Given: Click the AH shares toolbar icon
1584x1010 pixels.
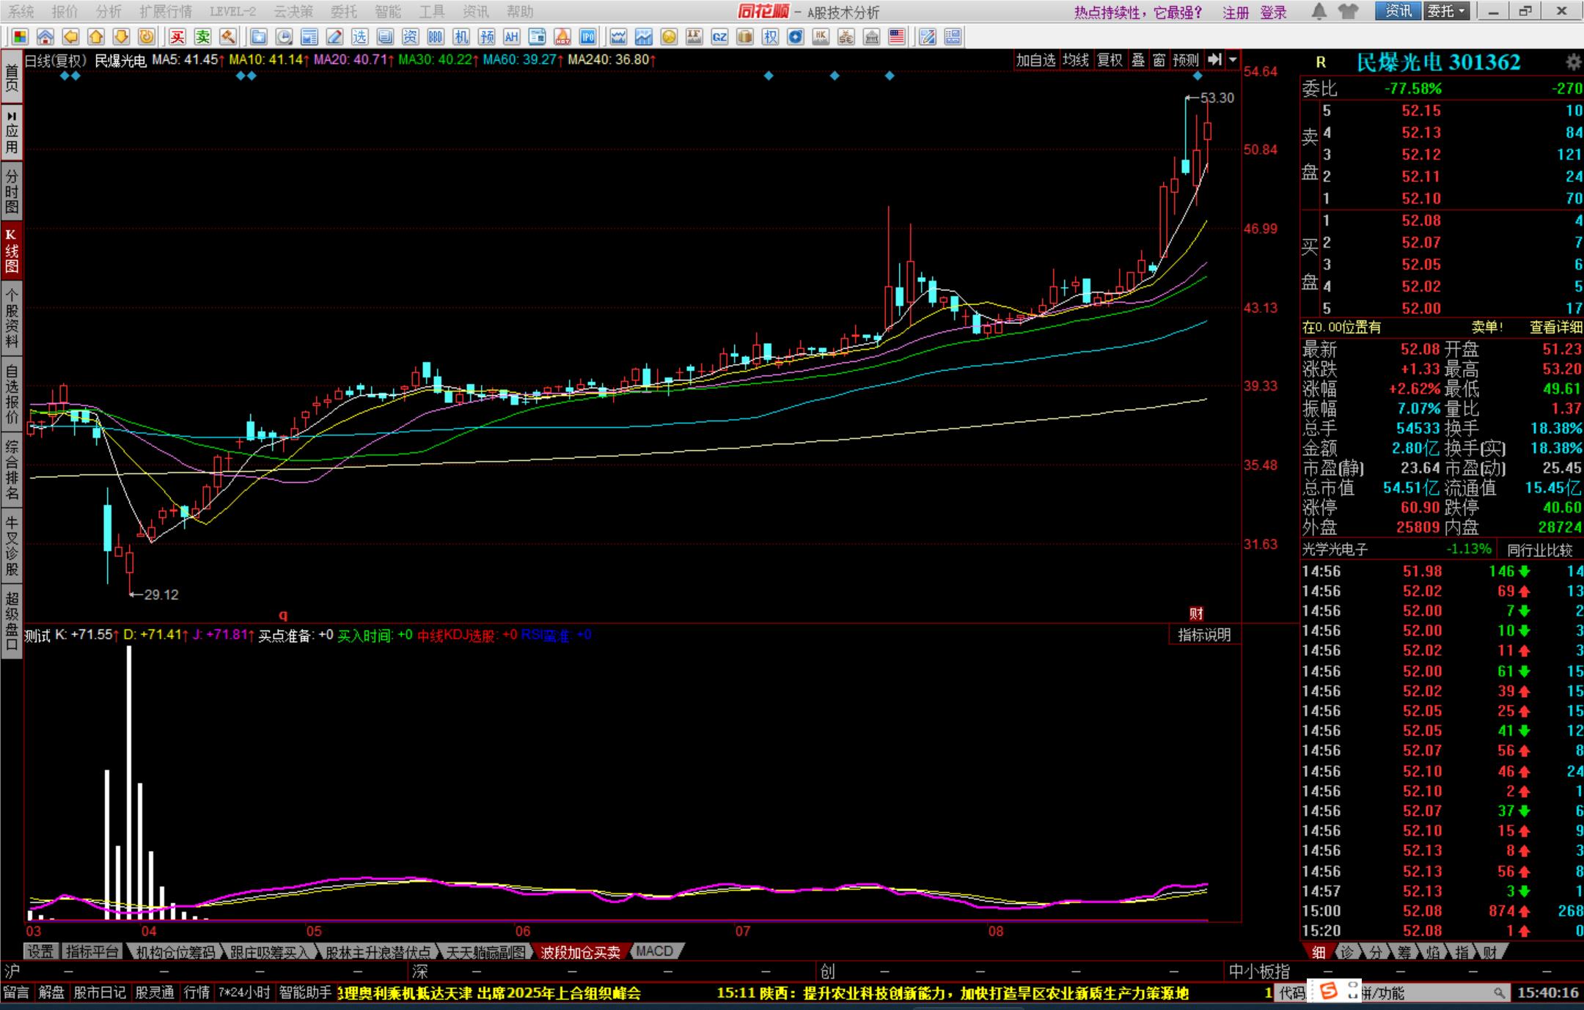Looking at the screenshot, I should (x=511, y=37).
